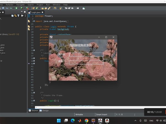166x124 pixels.
Task: Click the Writable status entry
Action: coord(79,114)
